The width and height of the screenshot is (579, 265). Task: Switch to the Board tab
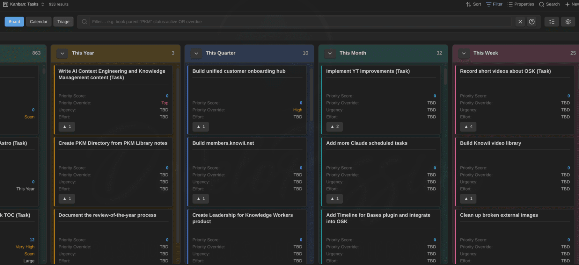(x=14, y=22)
